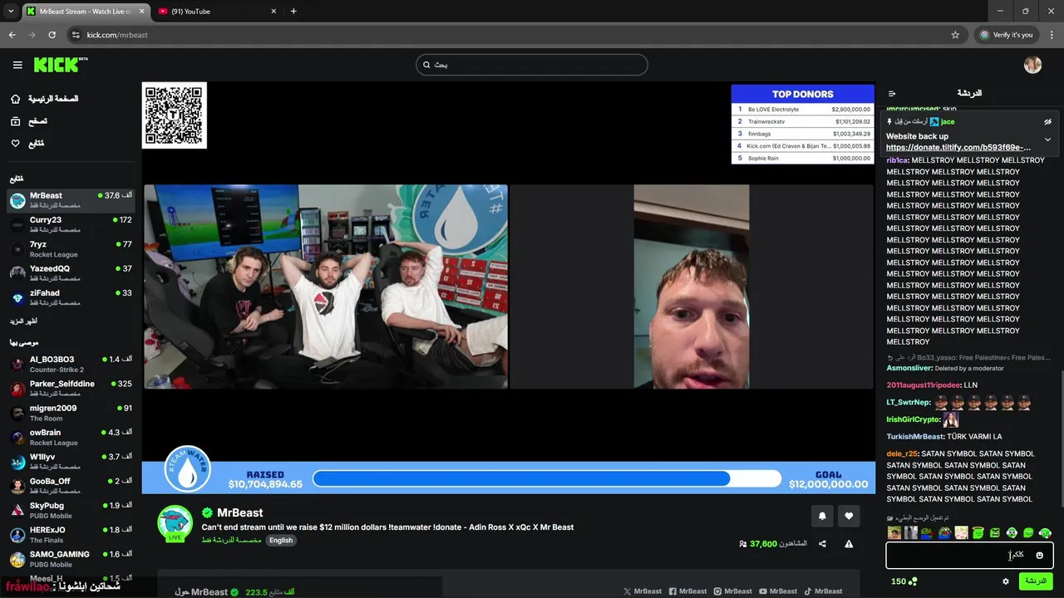Open AI_BO3BO3 Counter-Strike 2 channel
The image size is (1064, 598).
tap(71, 364)
